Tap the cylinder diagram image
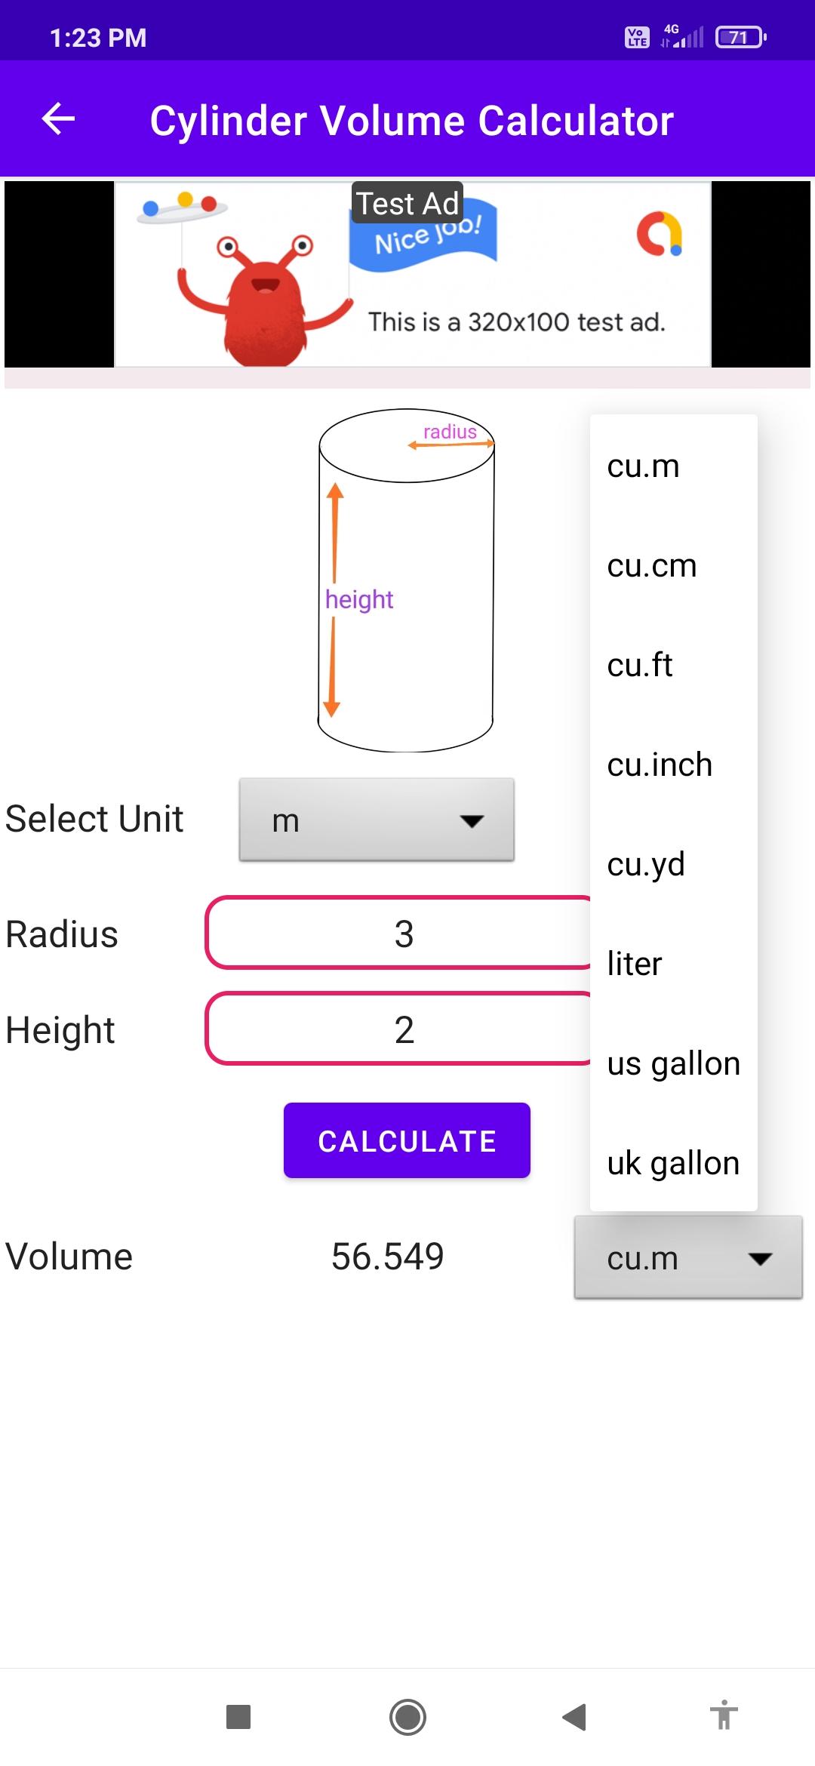Image resolution: width=815 pixels, height=1766 pixels. (x=406, y=580)
